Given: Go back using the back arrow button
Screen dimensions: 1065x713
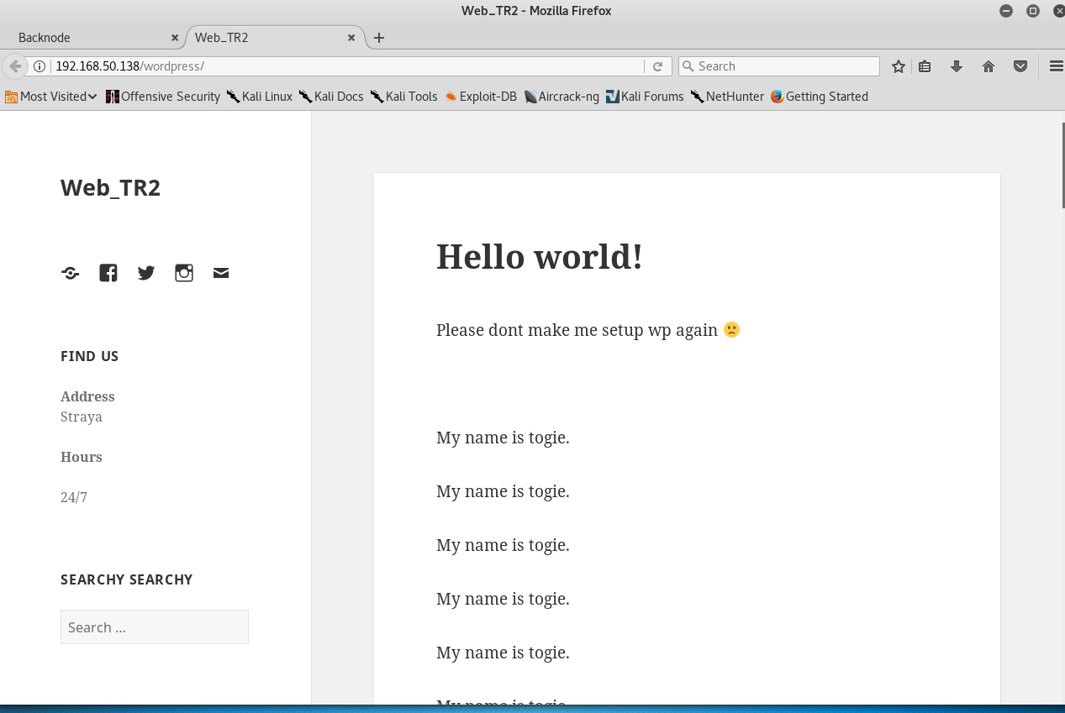Looking at the screenshot, I should click(x=14, y=66).
